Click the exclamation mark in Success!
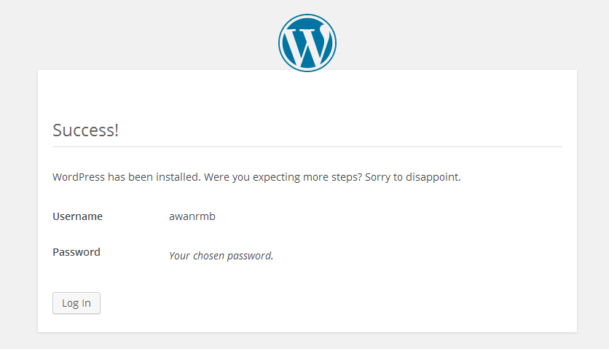 [x=116, y=130]
